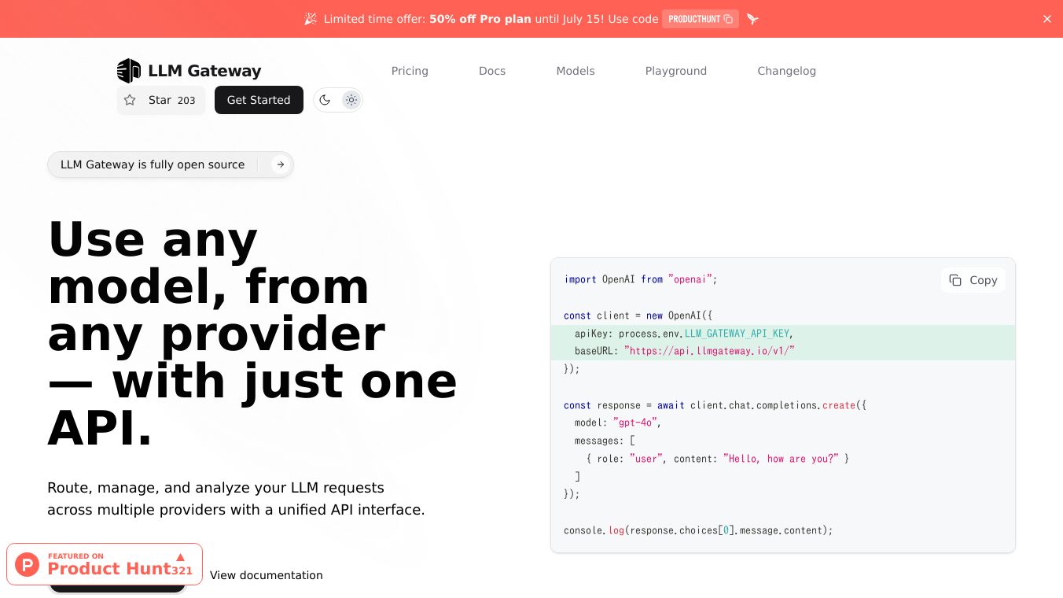Click the Product Hunt P logo
Image resolution: width=1063 pixels, height=598 pixels.
coord(28,564)
